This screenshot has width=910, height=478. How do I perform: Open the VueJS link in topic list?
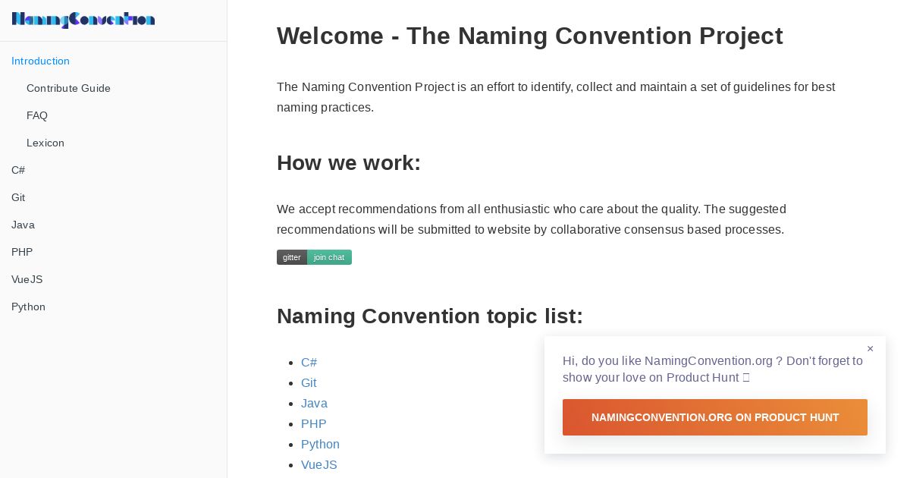coord(318,465)
